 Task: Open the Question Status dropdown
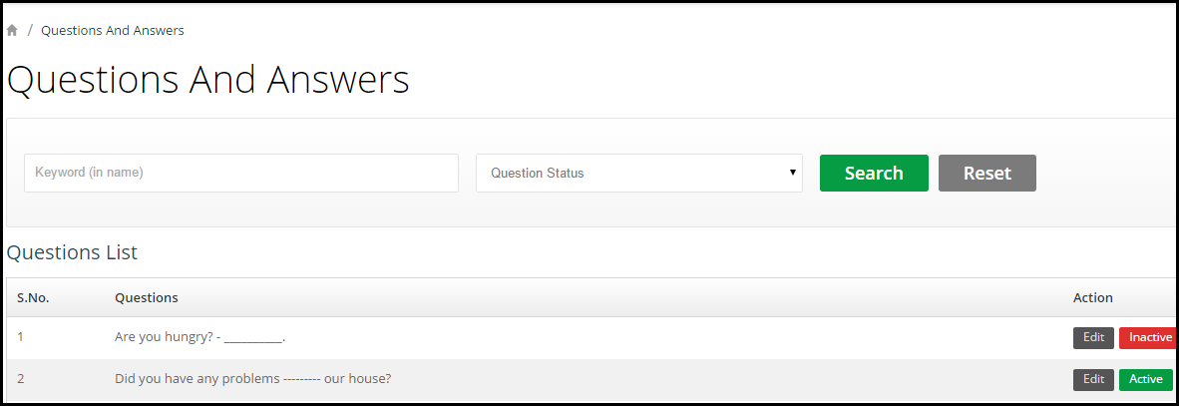[x=639, y=173]
